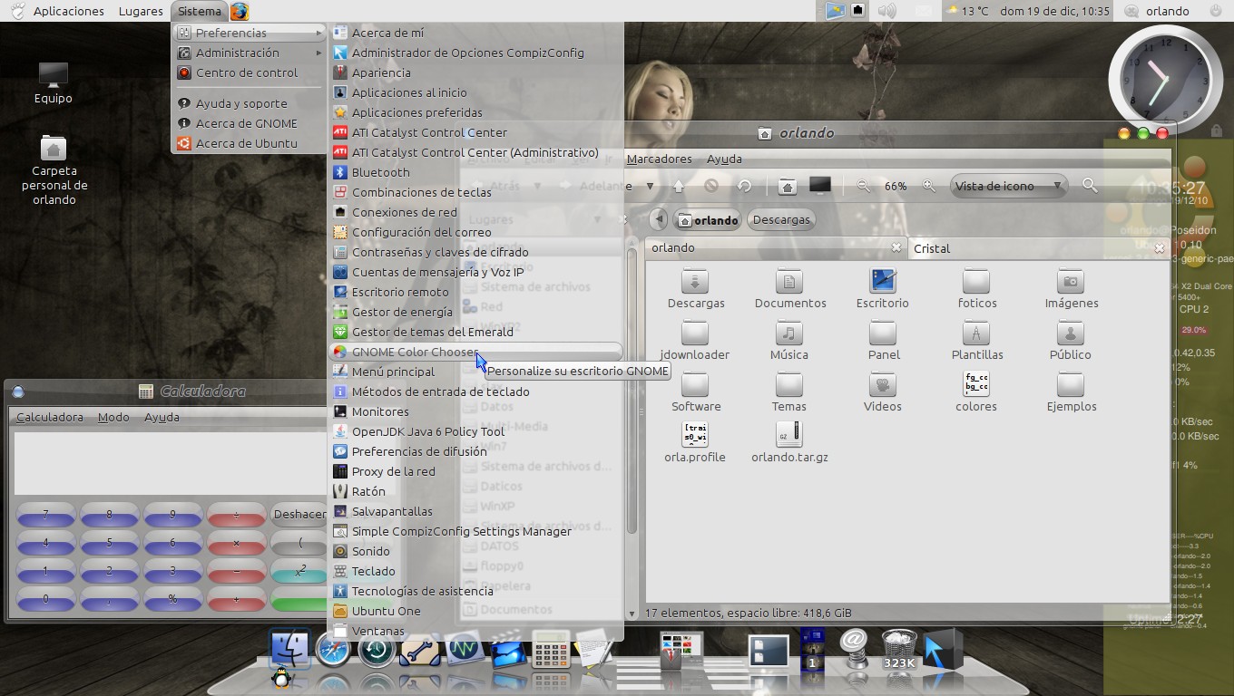Screen dimensions: 1234x696
Task: Open Finder icon in the dock
Action: tap(290, 649)
